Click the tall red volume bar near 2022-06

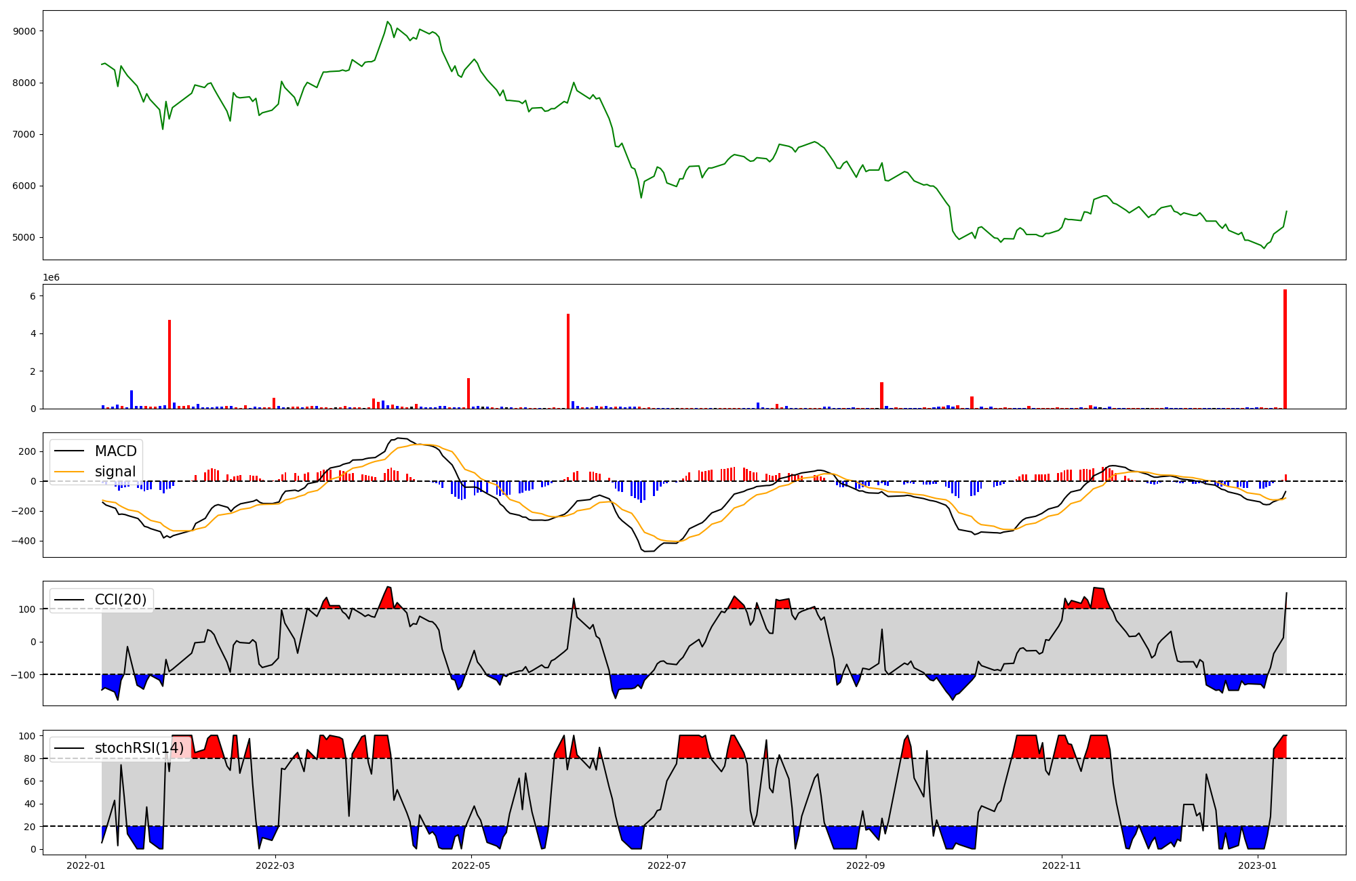pyautogui.click(x=568, y=361)
